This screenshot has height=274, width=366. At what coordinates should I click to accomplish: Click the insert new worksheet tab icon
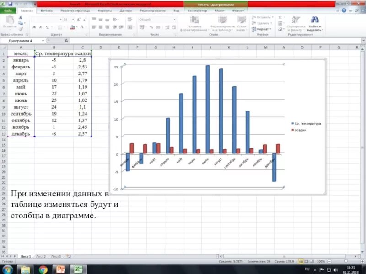[x=68, y=256]
